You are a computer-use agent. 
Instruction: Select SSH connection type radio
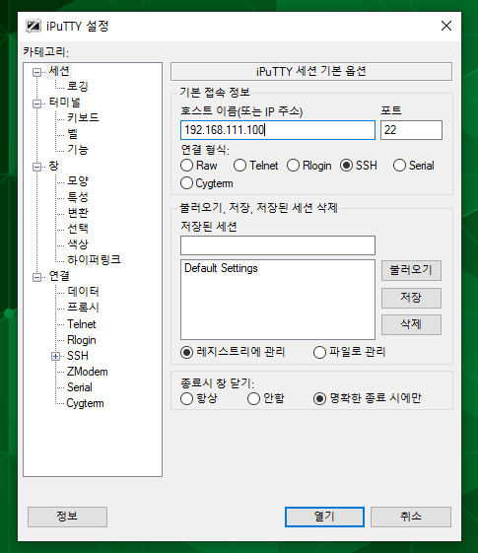[359, 166]
